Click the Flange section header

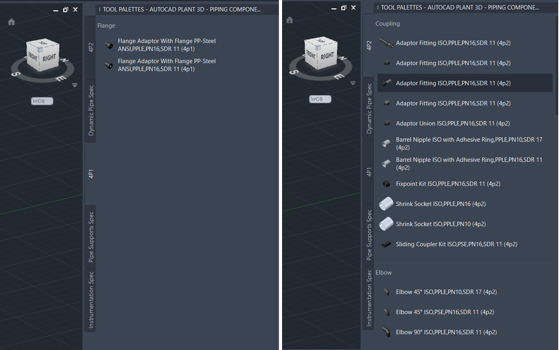(x=107, y=26)
